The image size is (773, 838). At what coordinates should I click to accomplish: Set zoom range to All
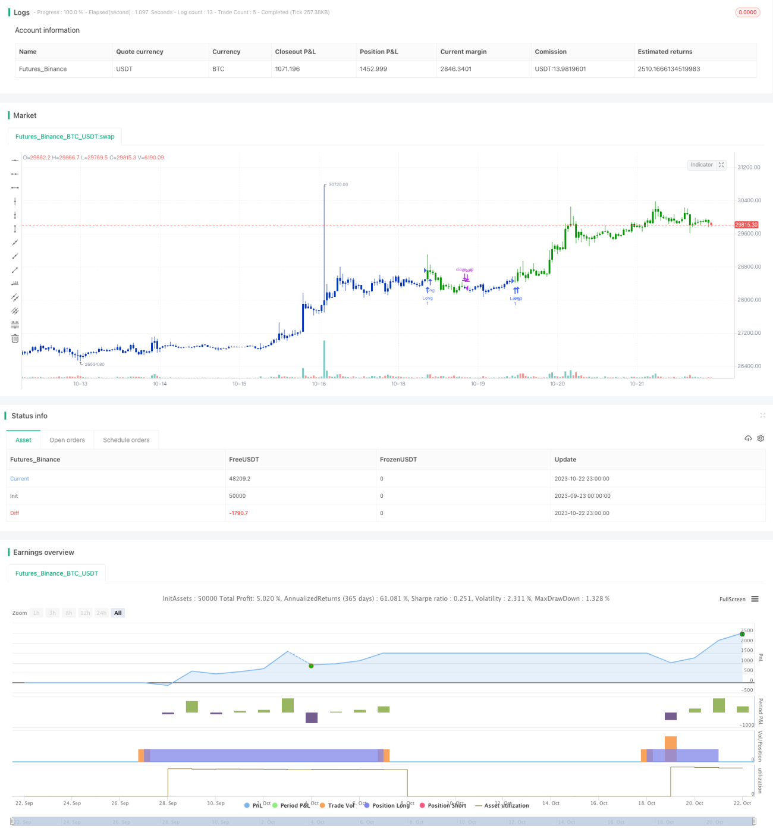click(x=118, y=613)
